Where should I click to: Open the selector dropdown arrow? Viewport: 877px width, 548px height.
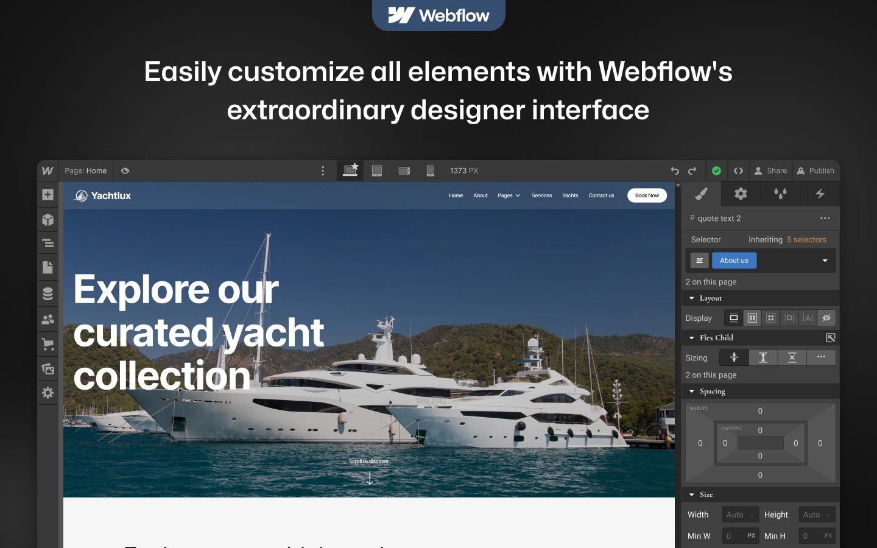825,261
